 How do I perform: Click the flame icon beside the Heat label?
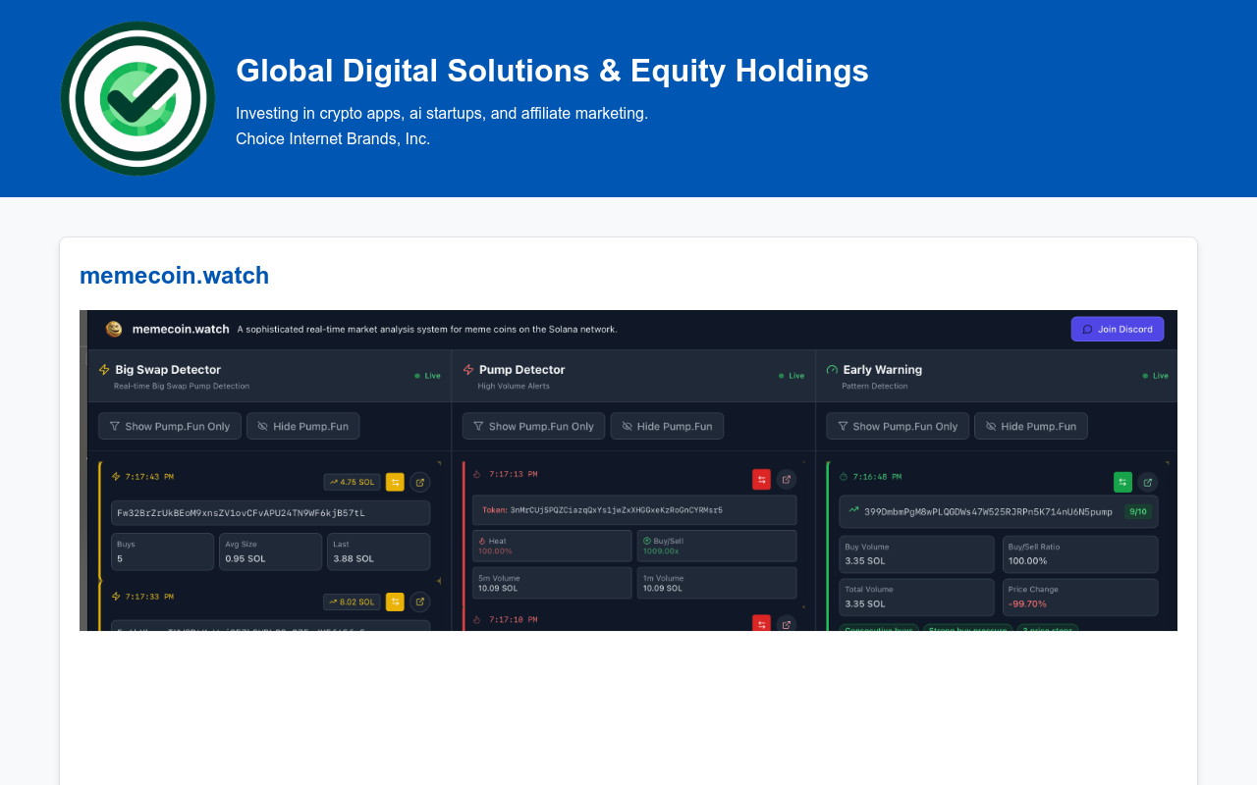coord(482,541)
